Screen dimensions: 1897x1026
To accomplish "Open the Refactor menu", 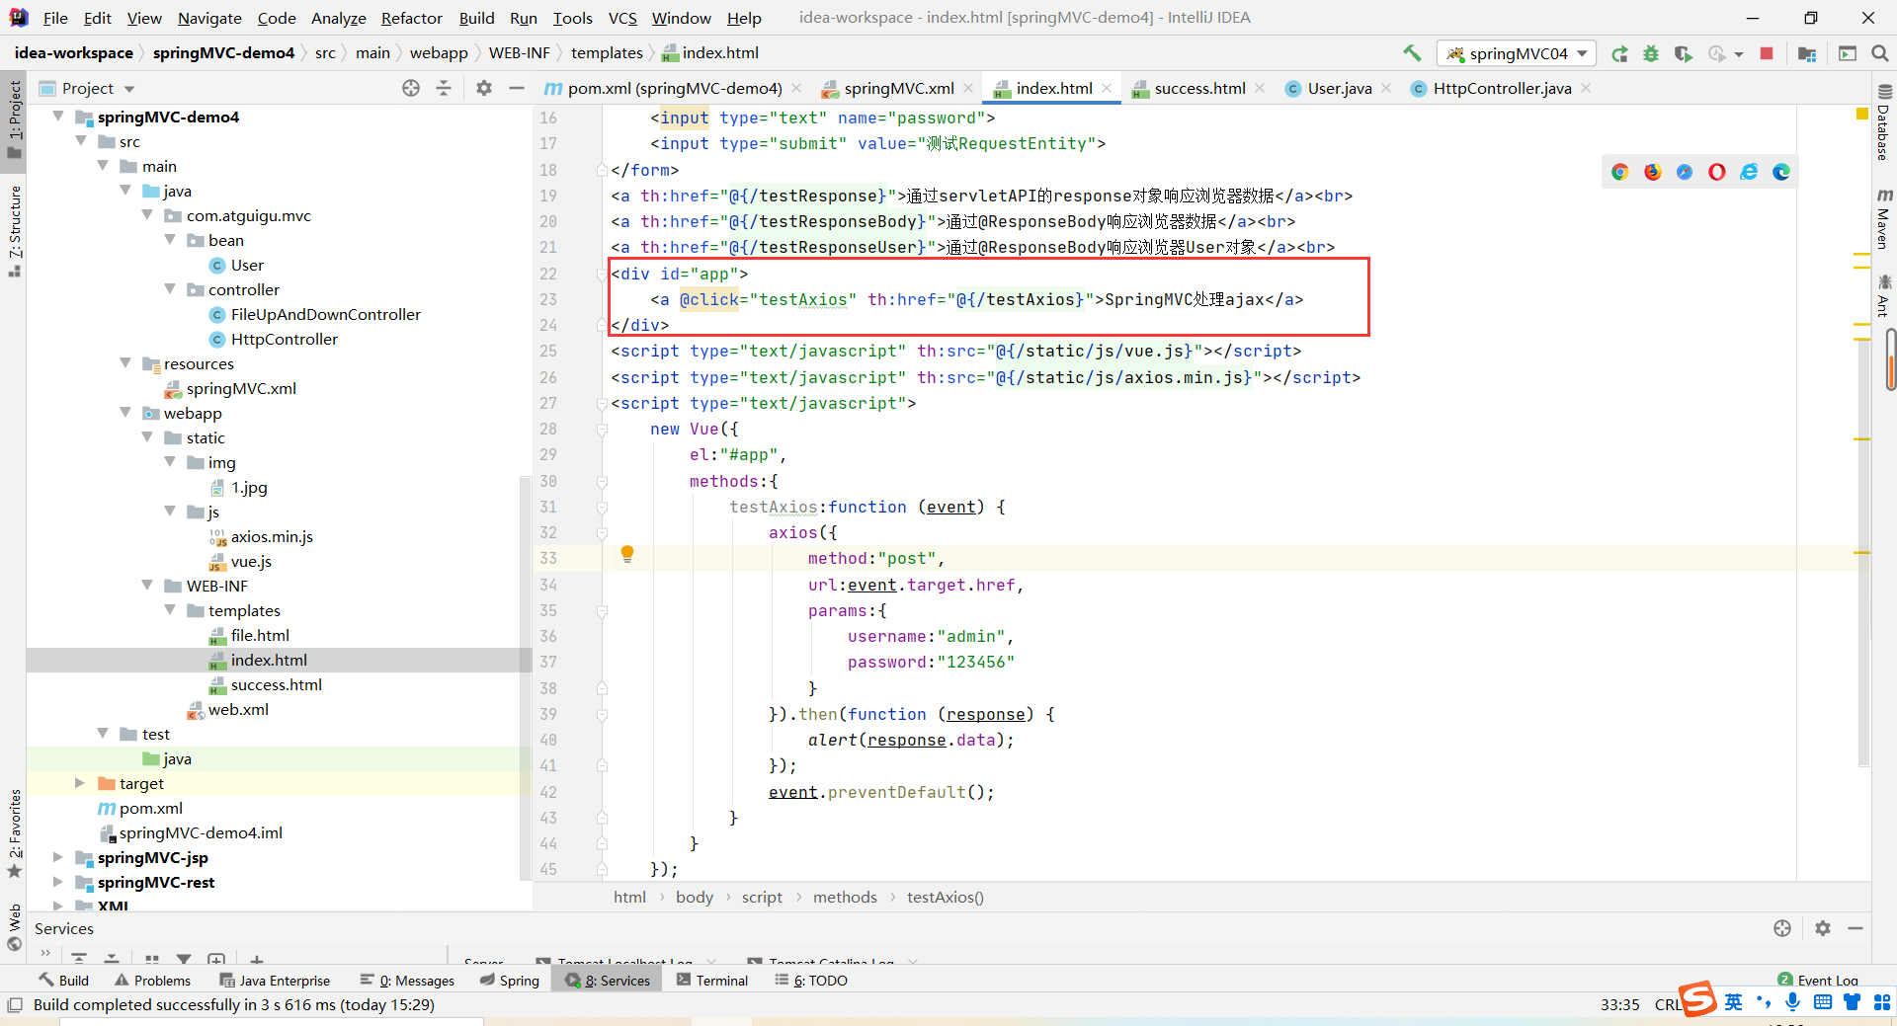I will pyautogui.click(x=411, y=18).
